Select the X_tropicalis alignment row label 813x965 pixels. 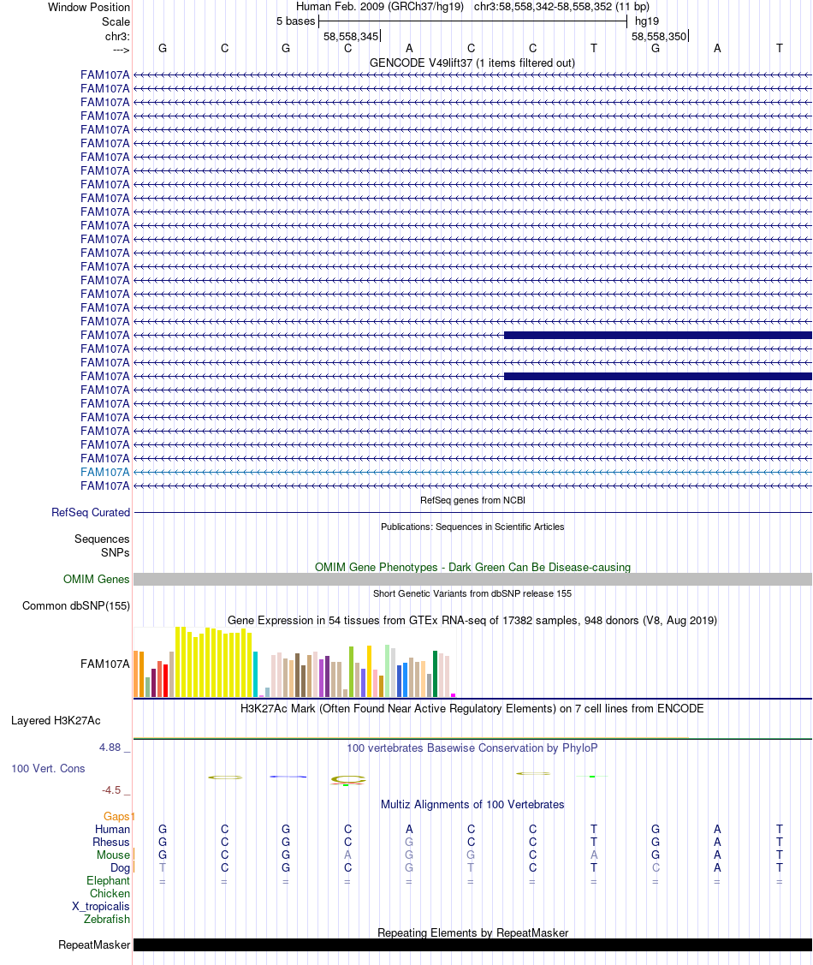[101, 907]
